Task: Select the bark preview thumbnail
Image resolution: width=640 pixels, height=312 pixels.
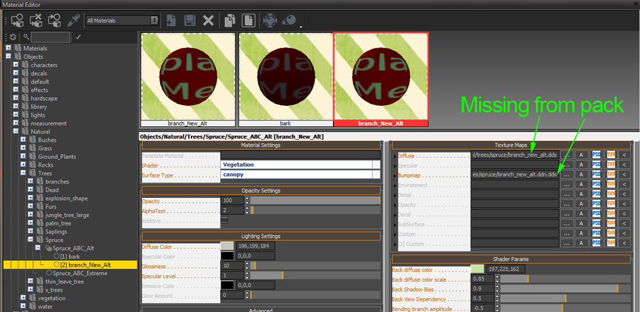Action: 285,80
